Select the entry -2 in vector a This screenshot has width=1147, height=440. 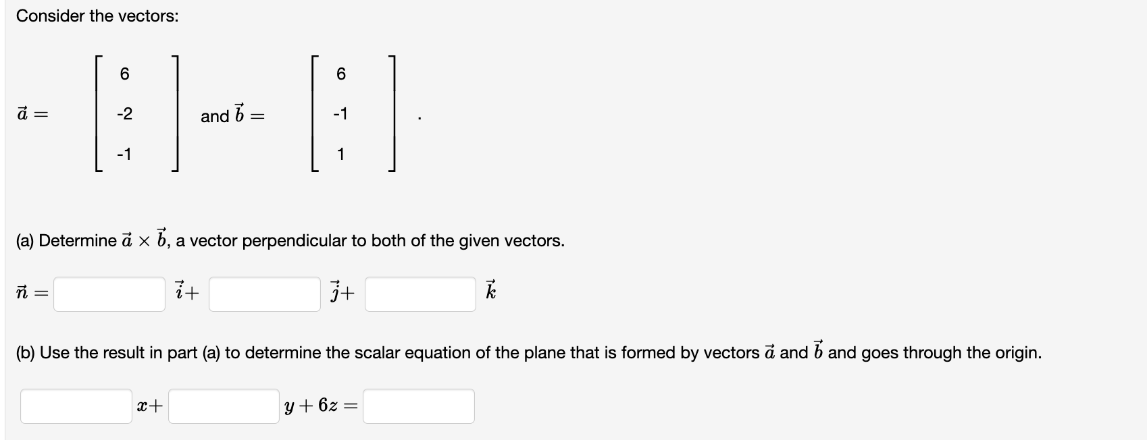click(125, 115)
